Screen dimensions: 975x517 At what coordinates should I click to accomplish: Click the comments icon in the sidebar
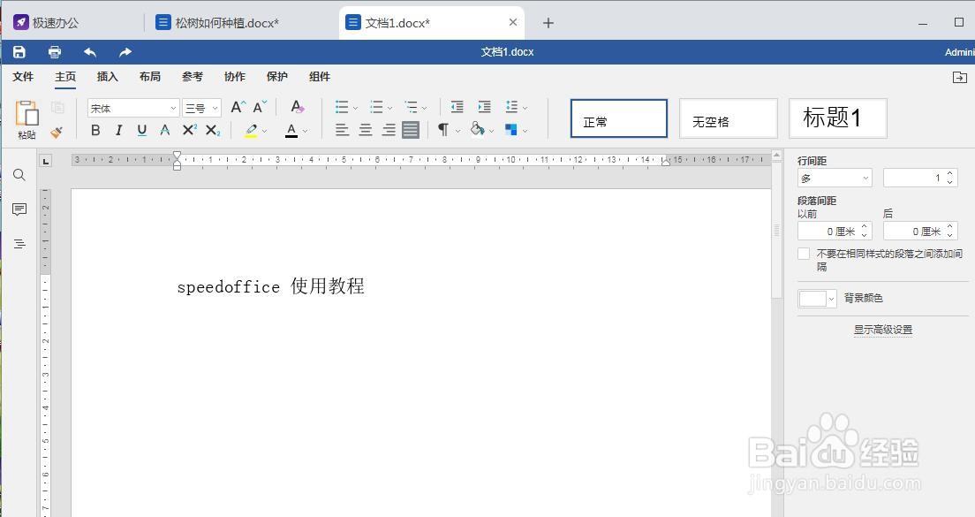point(19,209)
